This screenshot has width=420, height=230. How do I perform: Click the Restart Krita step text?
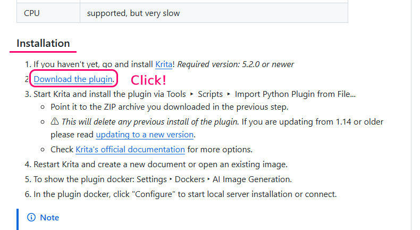pyautogui.click(x=161, y=164)
